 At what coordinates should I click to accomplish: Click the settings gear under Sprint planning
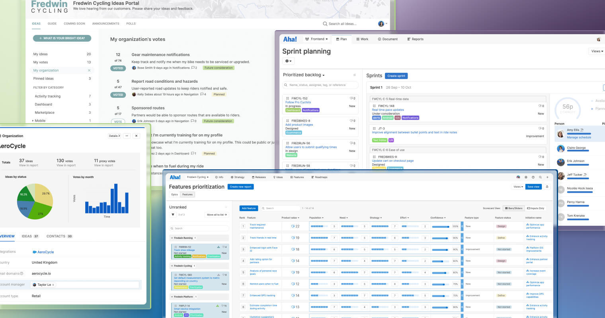coord(288,61)
